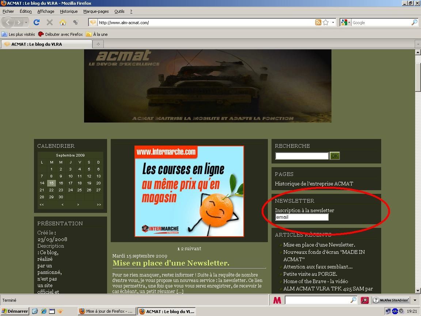
Task: Select the ACMAT : Le blog du VLRA tab
Action: click(47, 44)
